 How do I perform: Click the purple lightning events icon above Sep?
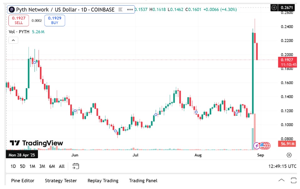(x=256, y=146)
